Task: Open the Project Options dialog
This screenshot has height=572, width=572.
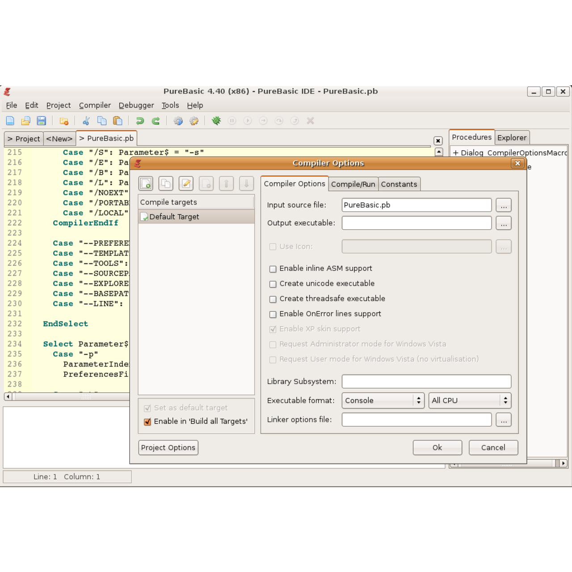Action: pos(168,447)
